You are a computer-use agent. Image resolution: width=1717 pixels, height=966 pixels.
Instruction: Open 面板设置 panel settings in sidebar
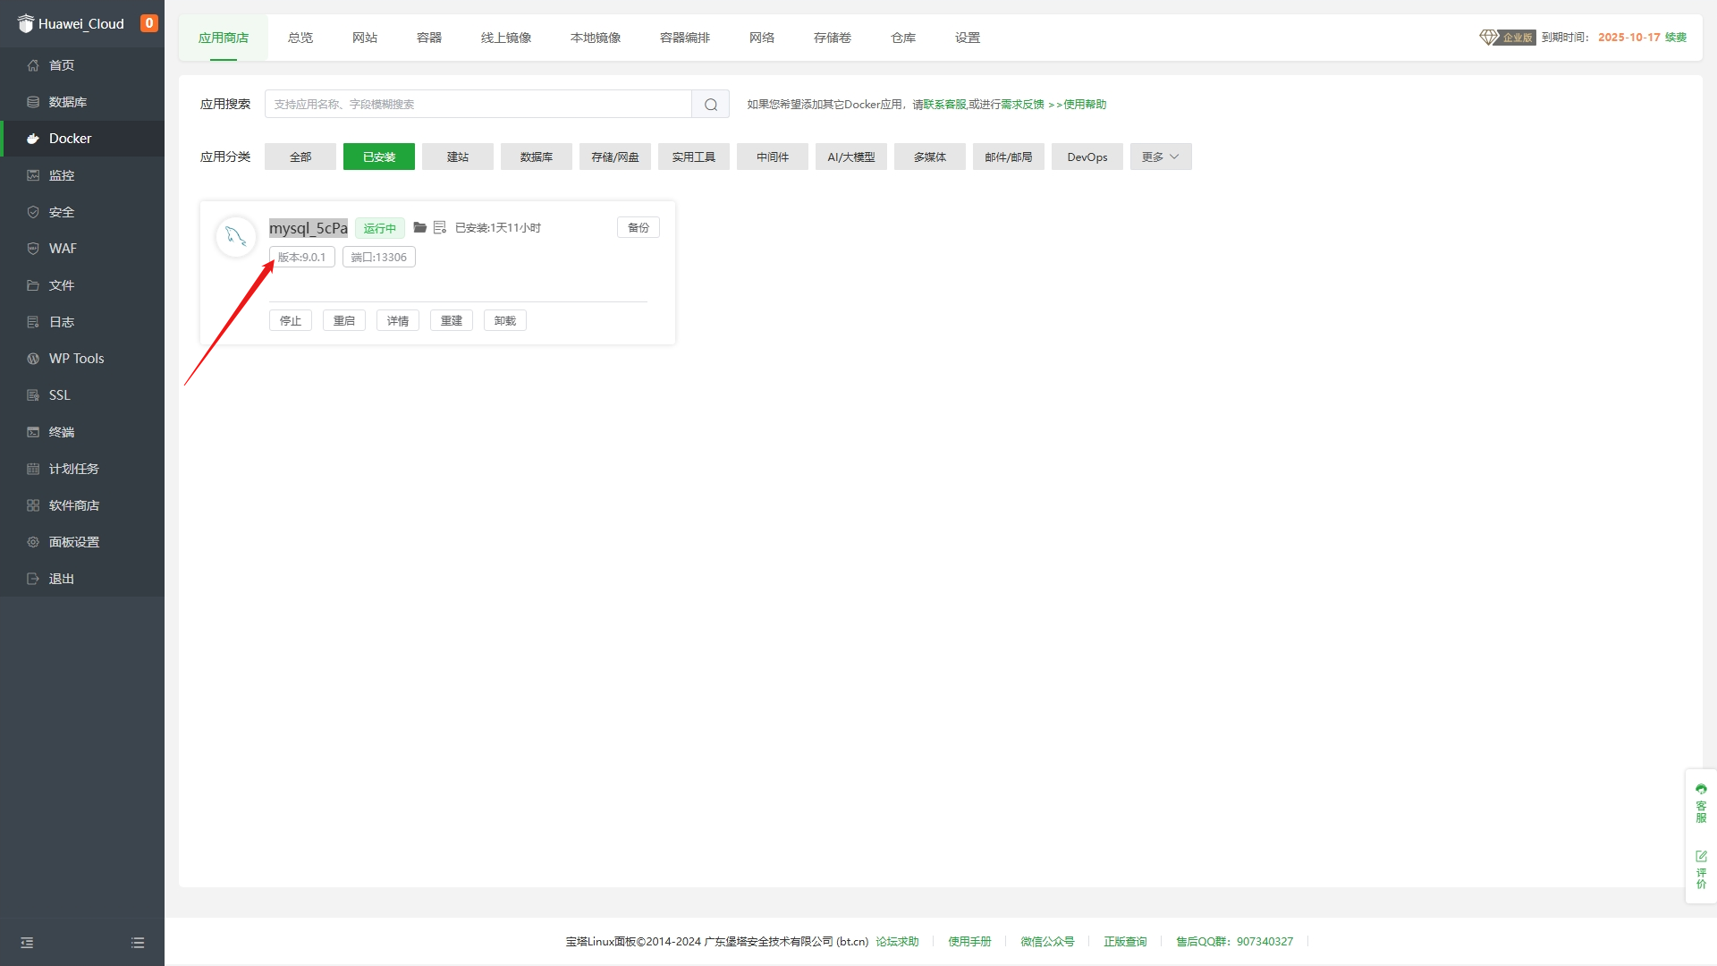[x=82, y=542]
